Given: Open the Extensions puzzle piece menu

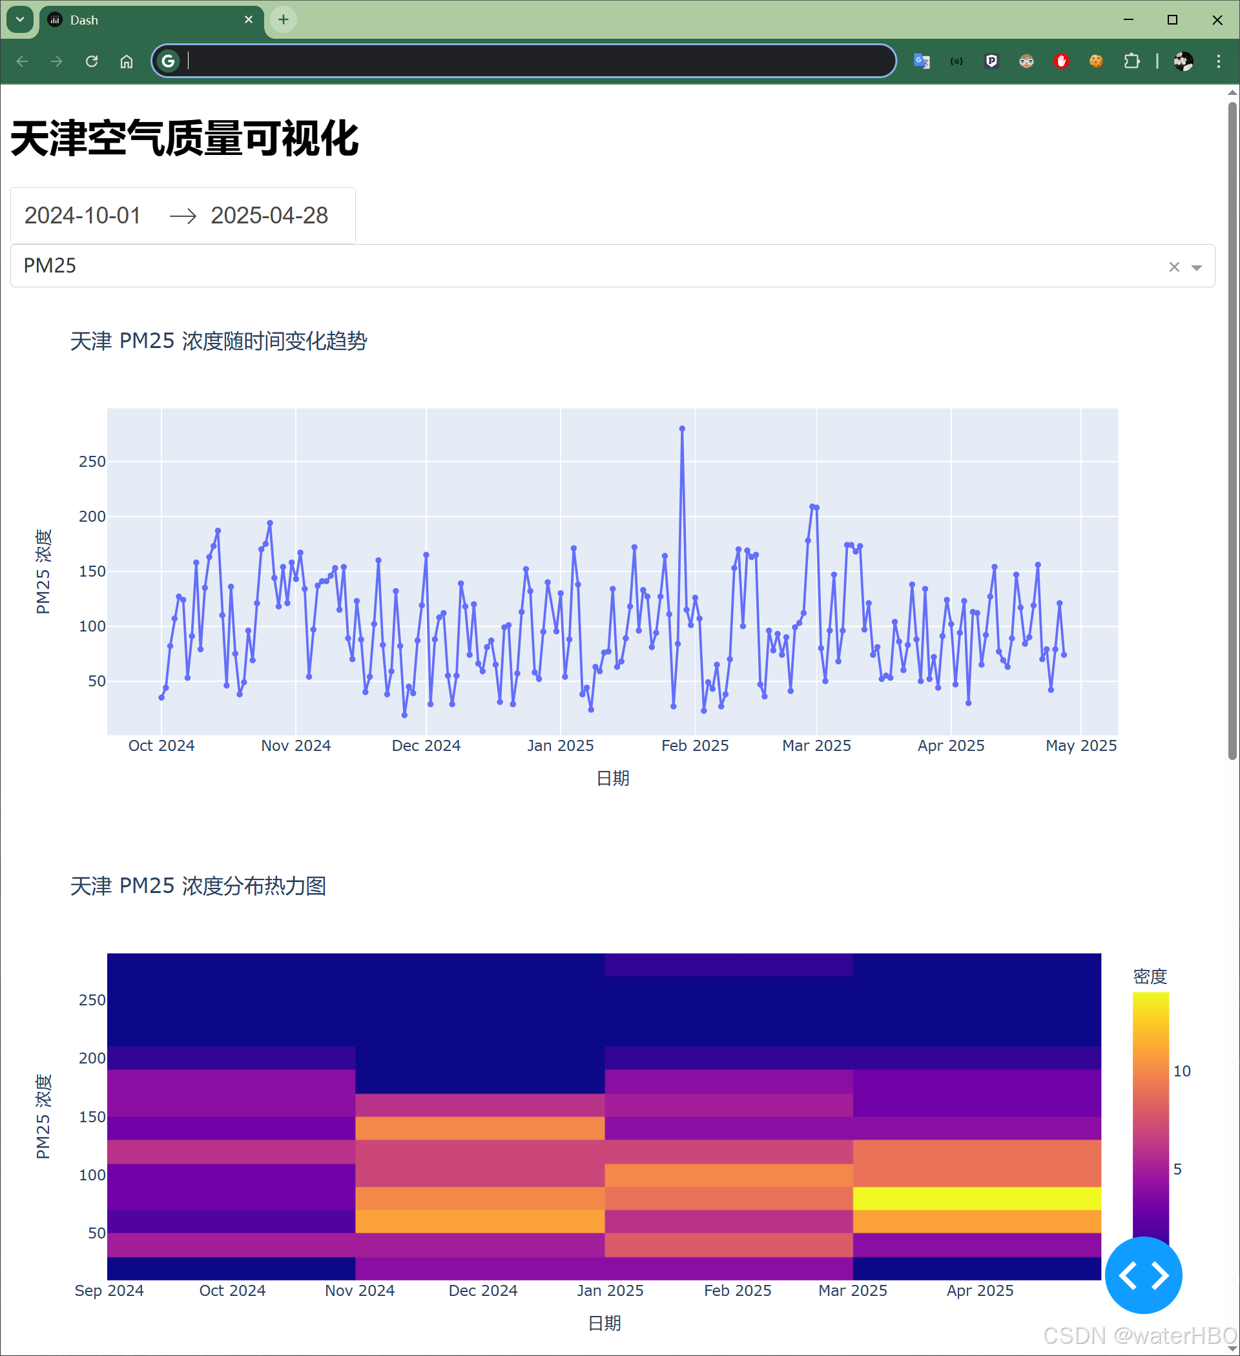Looking at the screenshot, I should [1131, 61].
